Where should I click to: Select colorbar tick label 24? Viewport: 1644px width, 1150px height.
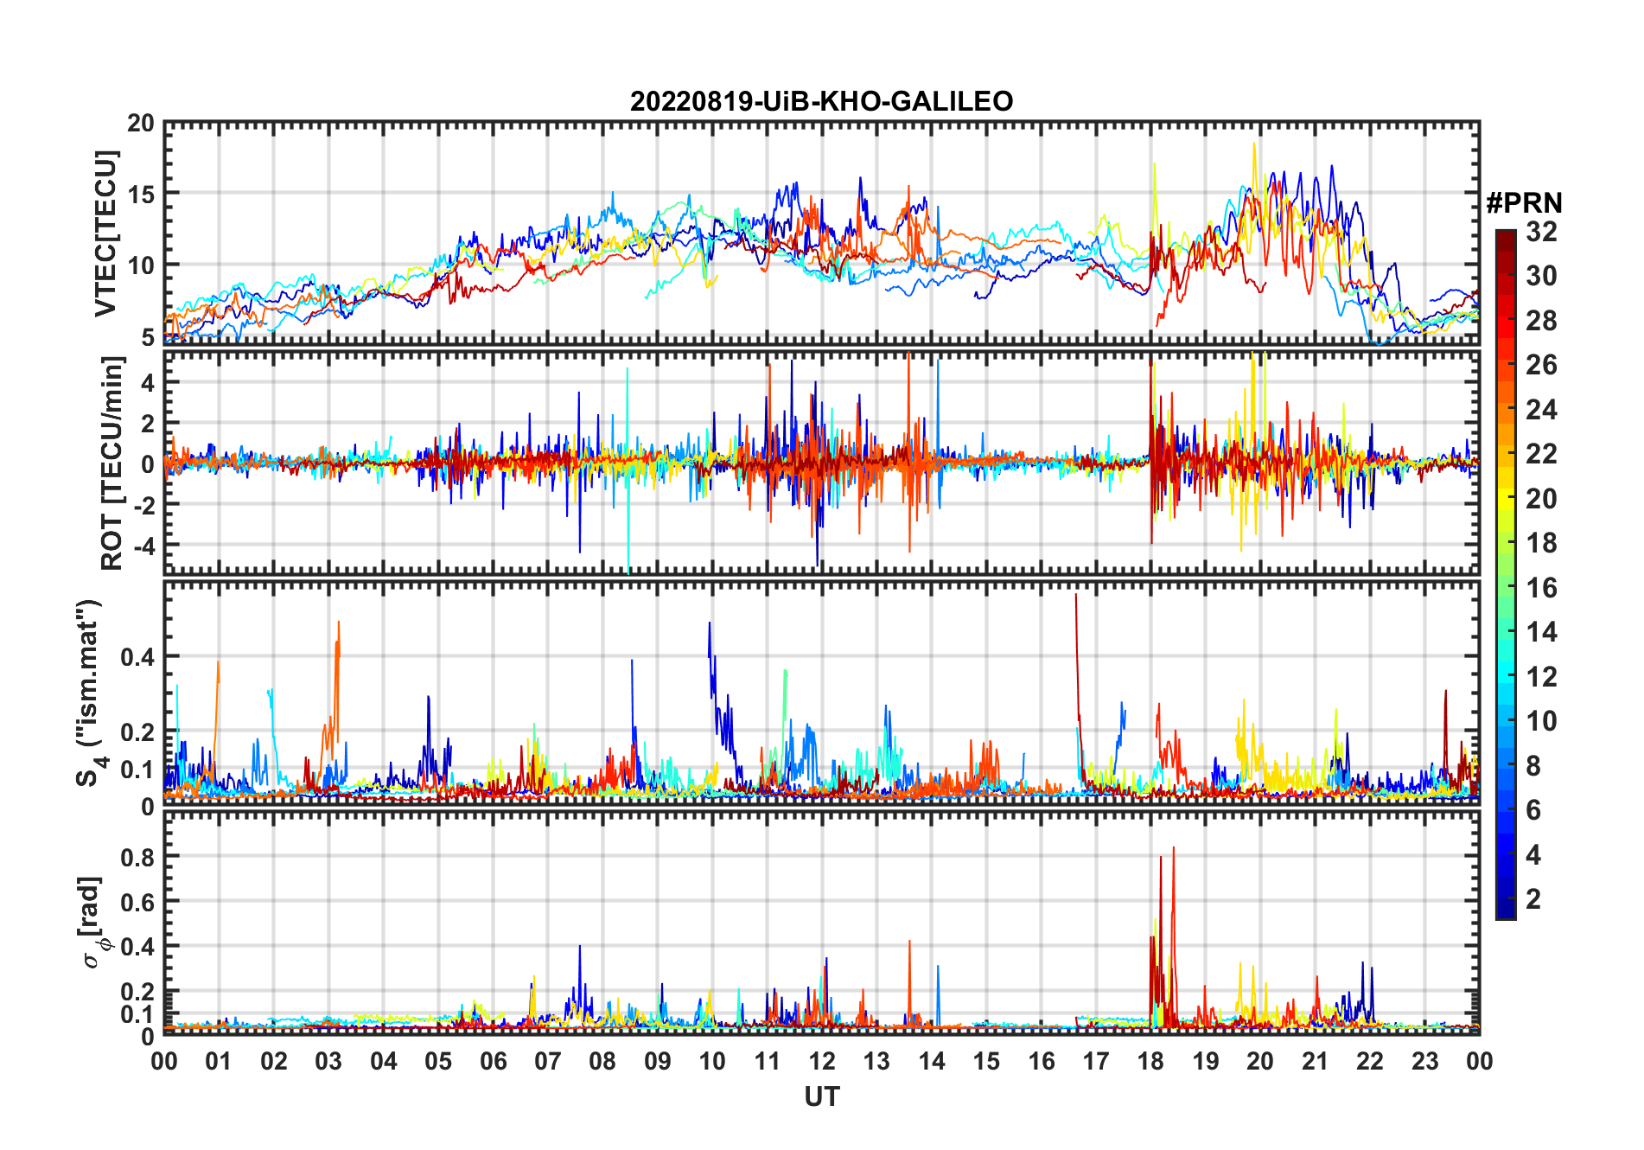pos(1541,410)
